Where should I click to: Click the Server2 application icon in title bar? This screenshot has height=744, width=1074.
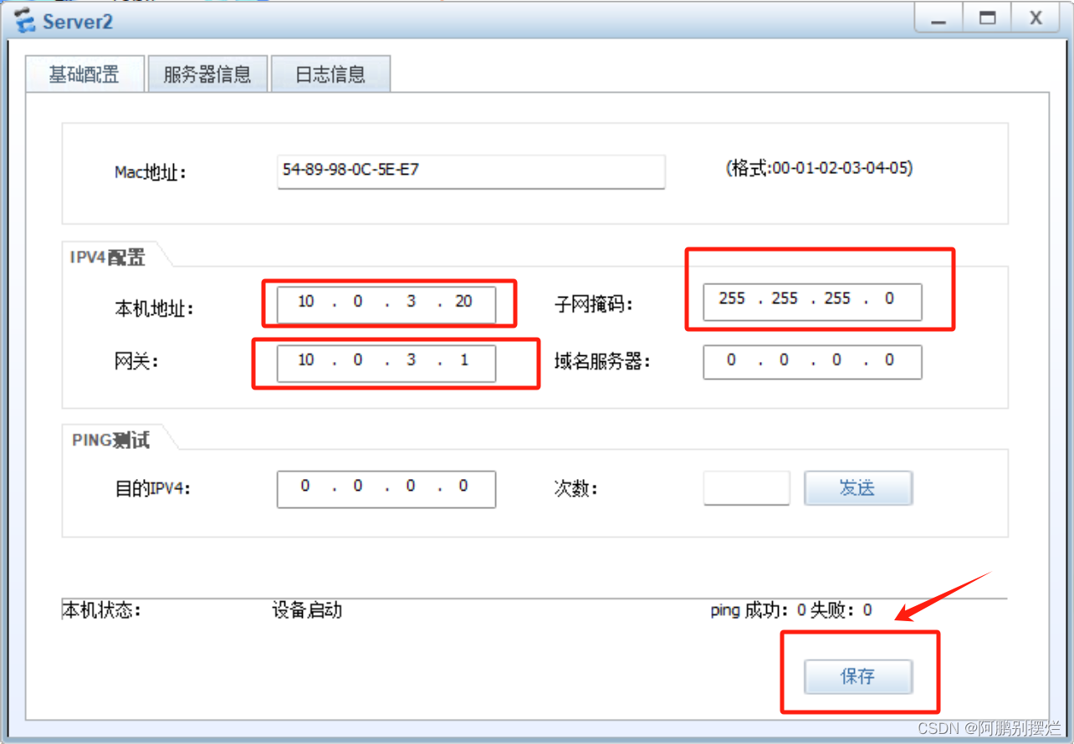[x=24, y=20]
